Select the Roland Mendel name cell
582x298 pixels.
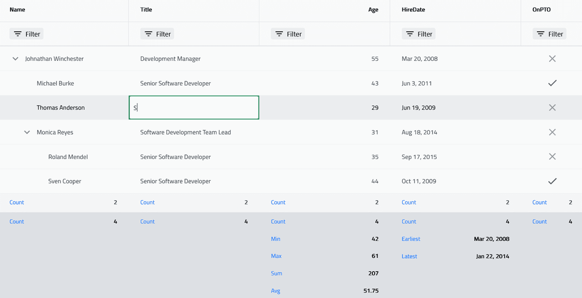(64, 157)
